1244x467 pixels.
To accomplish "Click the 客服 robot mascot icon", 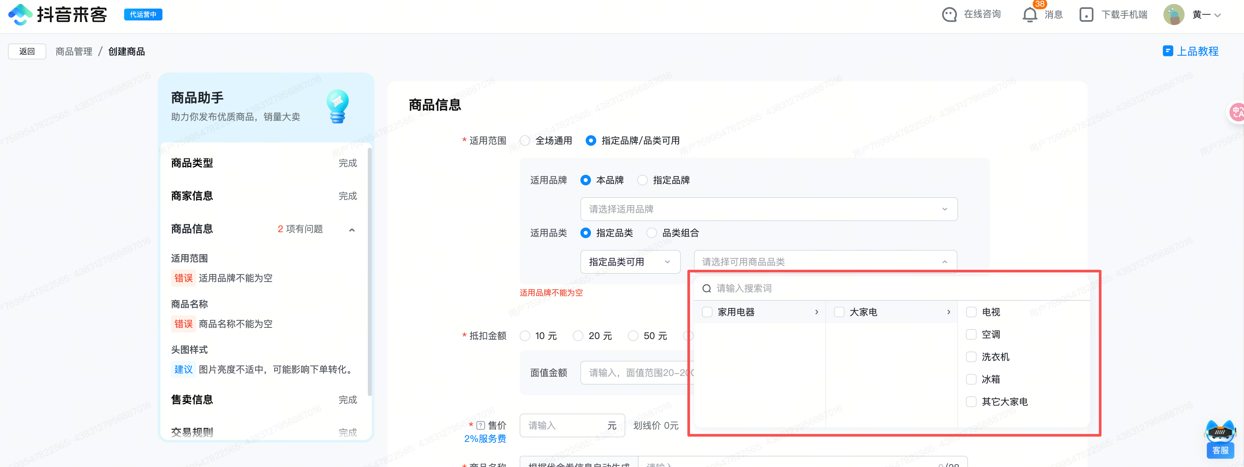I will [1220, 433].
